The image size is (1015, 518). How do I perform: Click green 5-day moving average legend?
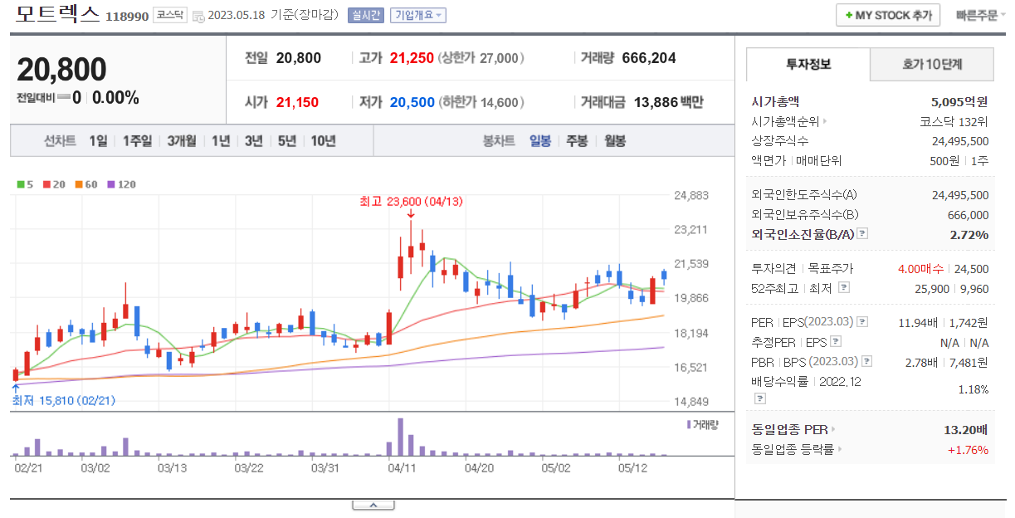25,184
